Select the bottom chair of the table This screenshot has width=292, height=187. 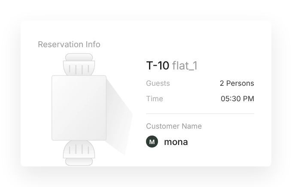pyautogui.click(x=79, y=153)
